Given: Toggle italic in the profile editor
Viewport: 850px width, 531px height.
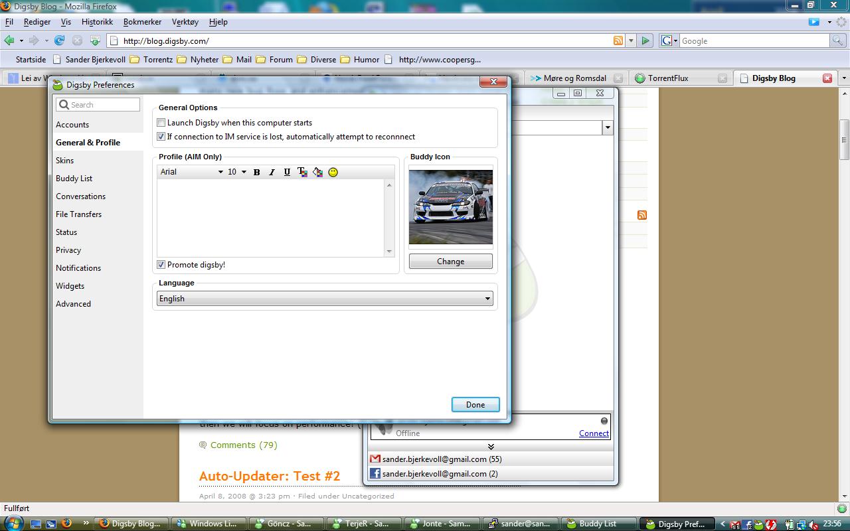Looking at the screenshot, I should click(272, 172).
